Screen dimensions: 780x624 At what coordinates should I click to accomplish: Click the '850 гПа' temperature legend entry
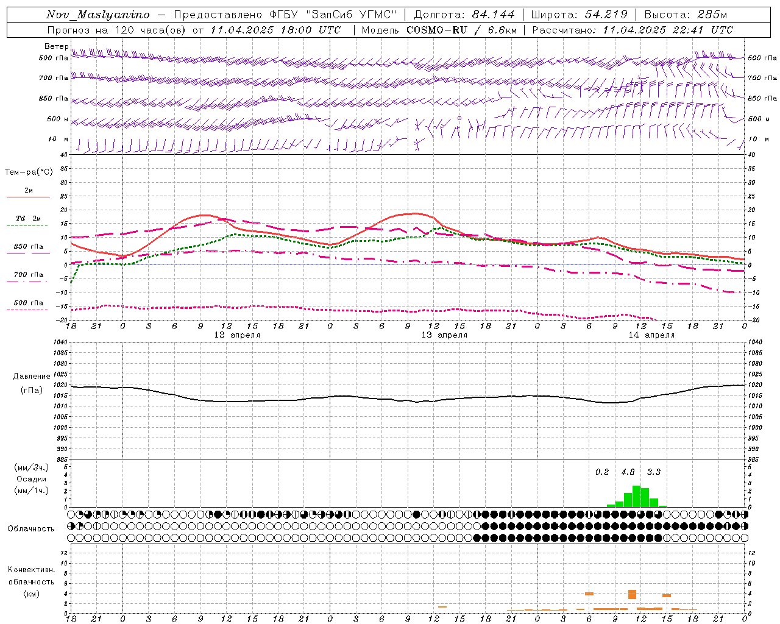tap(29, 247)
